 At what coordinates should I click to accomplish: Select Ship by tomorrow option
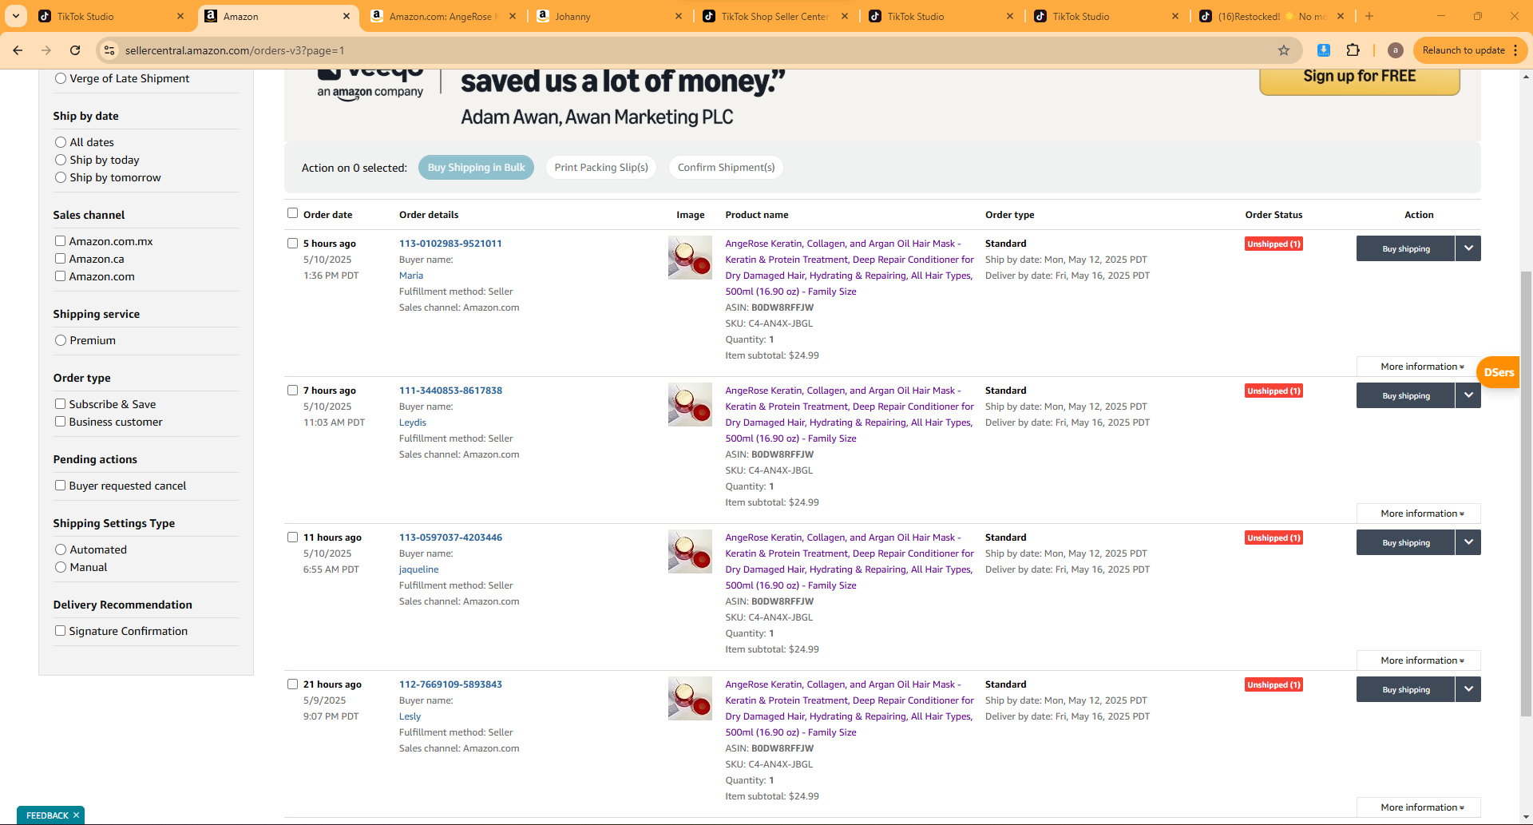tap(61, 177)
